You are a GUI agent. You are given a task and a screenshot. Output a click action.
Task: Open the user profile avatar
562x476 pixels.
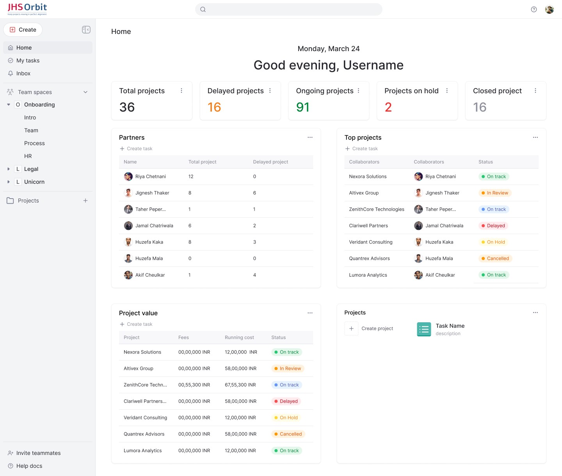pos(550,9)
